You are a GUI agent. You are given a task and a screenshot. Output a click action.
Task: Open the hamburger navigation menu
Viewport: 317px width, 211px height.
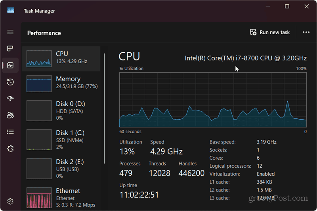10,32
